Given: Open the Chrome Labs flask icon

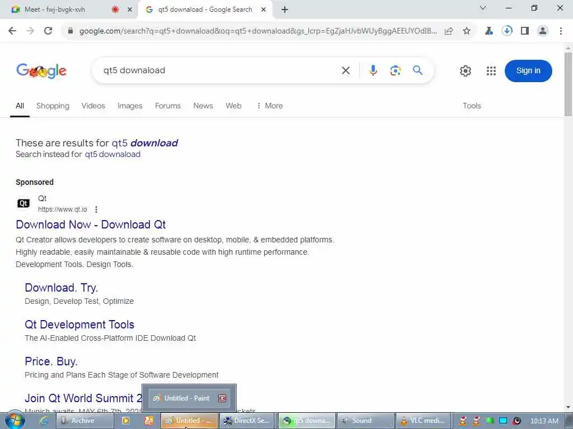Looking at the screenshot, I should [489, 31].
